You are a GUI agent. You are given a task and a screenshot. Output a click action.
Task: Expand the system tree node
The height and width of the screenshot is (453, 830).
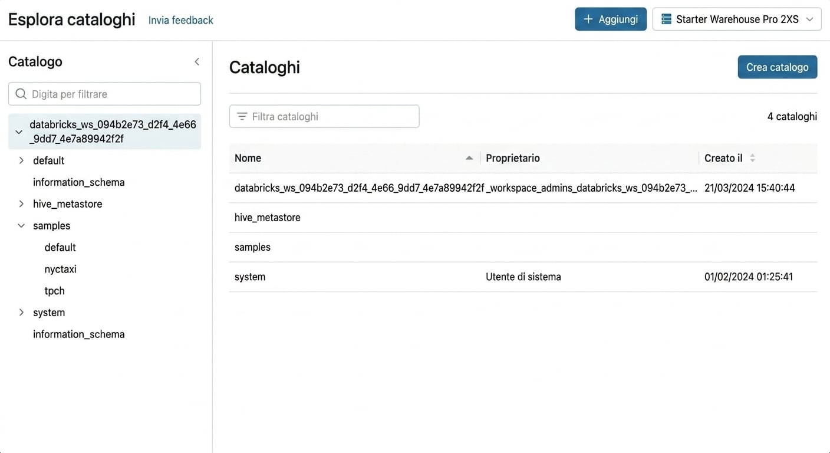pyautogui.click(x=21, y=313)
